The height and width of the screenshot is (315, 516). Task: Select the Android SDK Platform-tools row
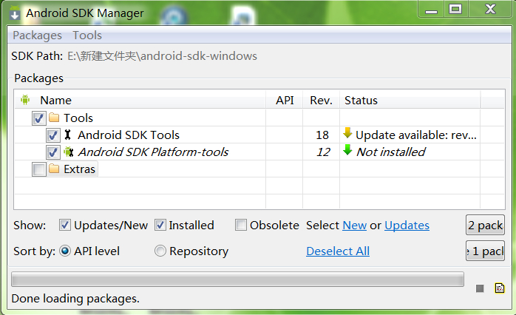tap(259, 152)
